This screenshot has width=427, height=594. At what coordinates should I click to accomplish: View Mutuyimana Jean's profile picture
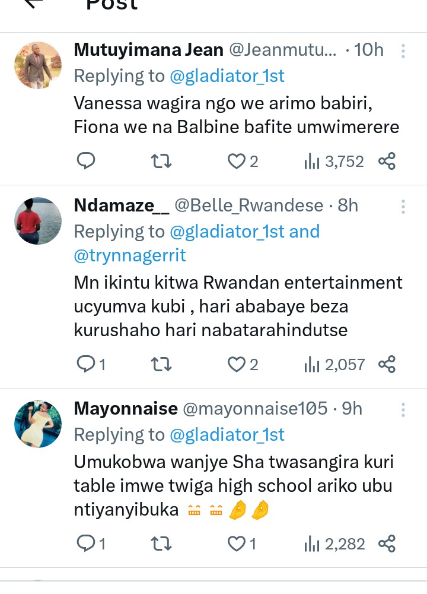tap(38, 65)
